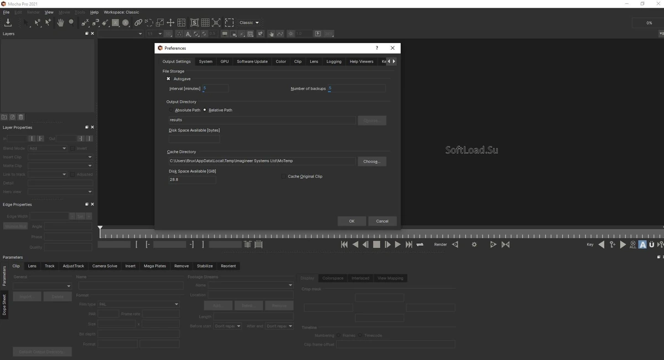The image size is (664, 360).
Task: Click Cancel in Preferences dialog
Action: [382, 221]
